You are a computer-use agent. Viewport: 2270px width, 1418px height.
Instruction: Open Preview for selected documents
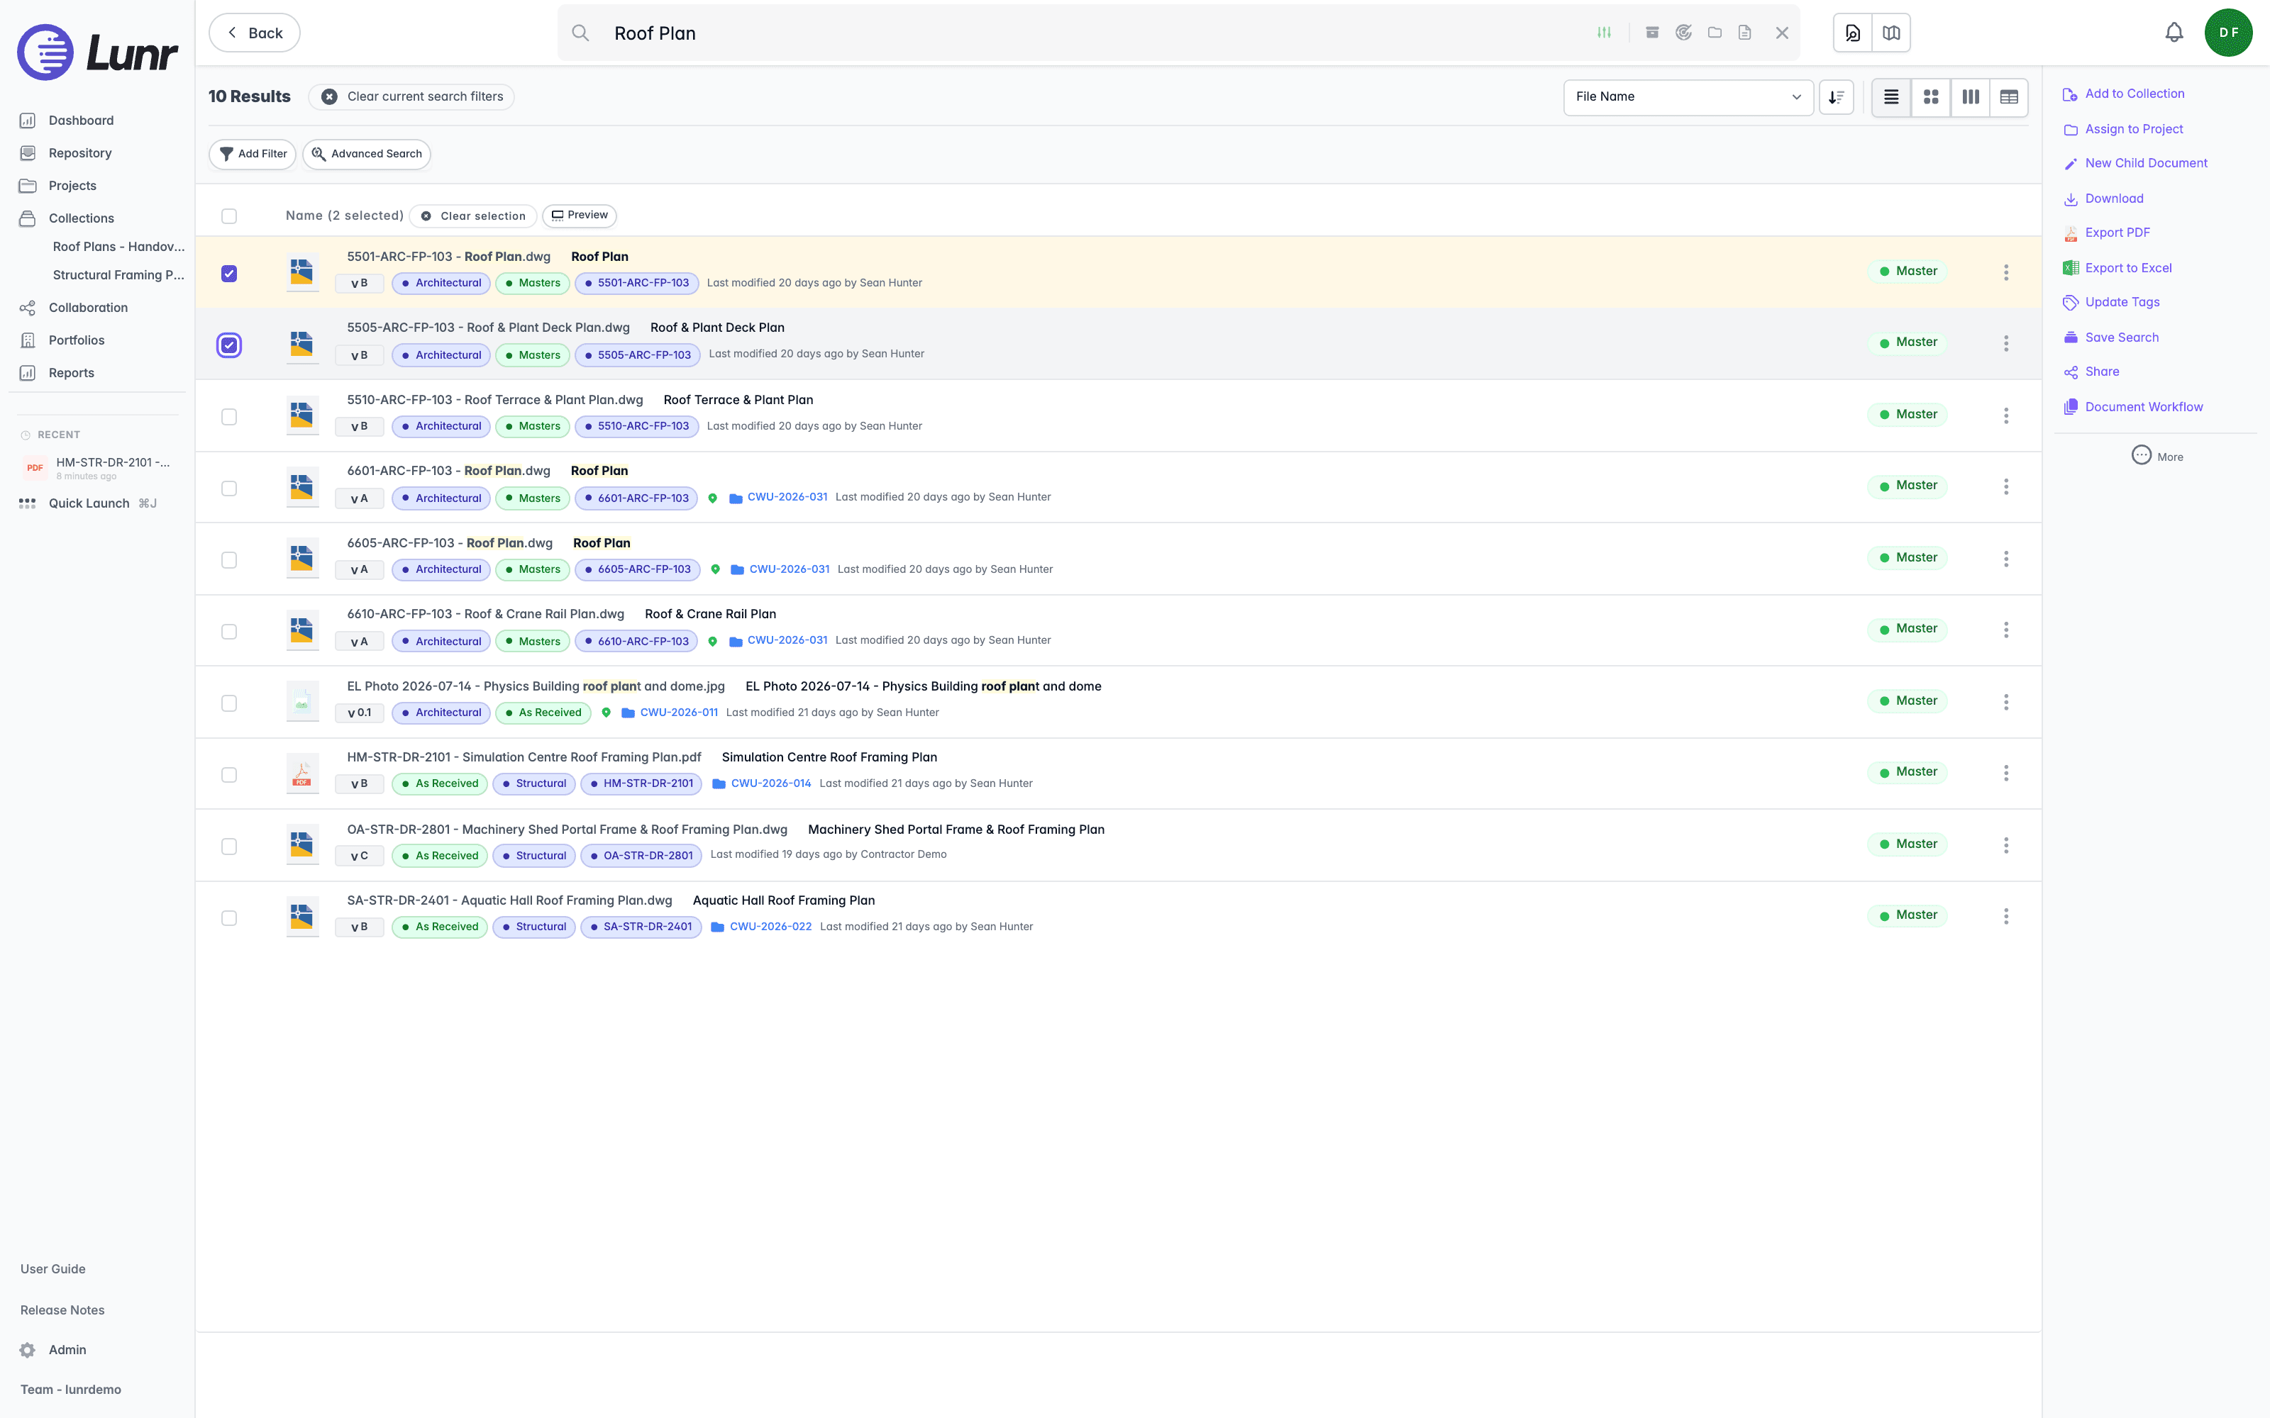pos(579,215)
